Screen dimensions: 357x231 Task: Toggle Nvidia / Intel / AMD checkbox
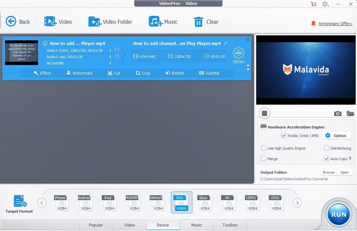click(284, 136)
